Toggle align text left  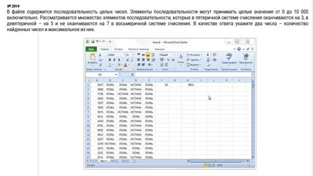pyautogui.click(x=138, y=60)
